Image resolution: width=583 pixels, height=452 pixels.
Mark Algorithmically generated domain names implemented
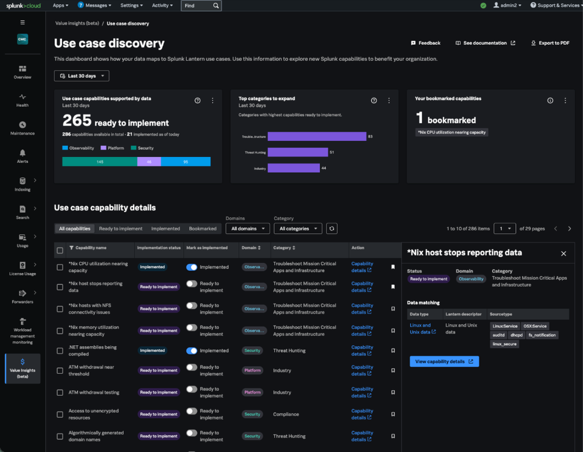tap(191, 433)
